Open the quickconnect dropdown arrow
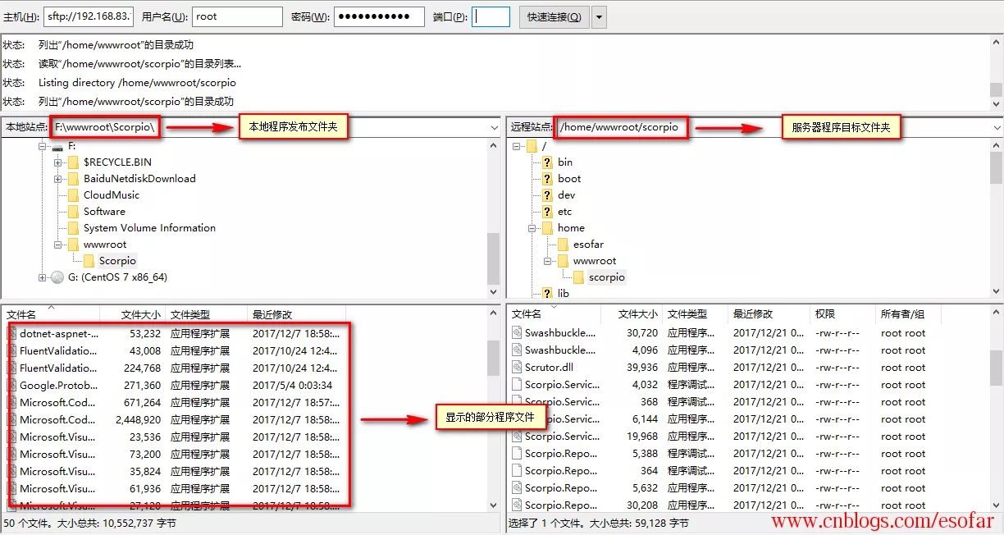Screen dimensions: 1004x535 tap(600, 16)
